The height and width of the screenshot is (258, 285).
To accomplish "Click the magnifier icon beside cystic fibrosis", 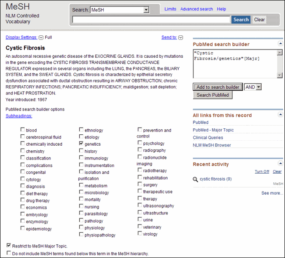I will [196, 179].
